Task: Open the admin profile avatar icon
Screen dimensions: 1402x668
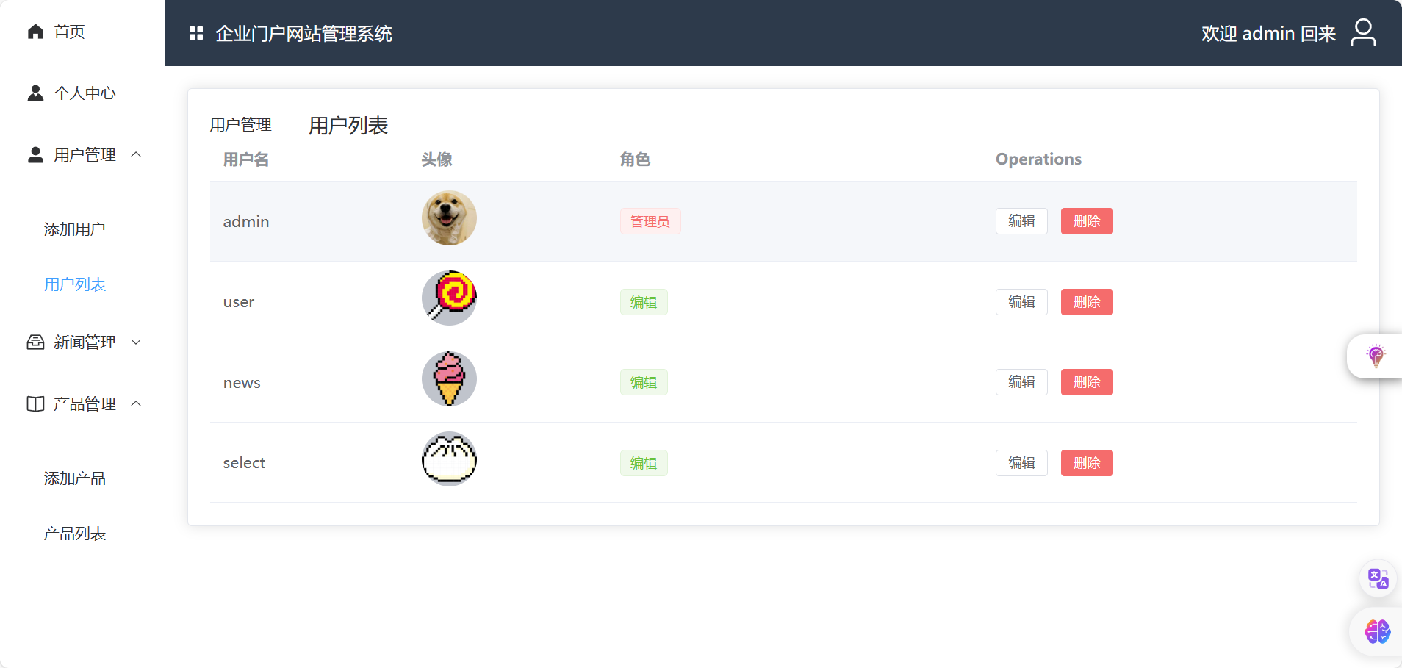Action: pos(1363,33)
